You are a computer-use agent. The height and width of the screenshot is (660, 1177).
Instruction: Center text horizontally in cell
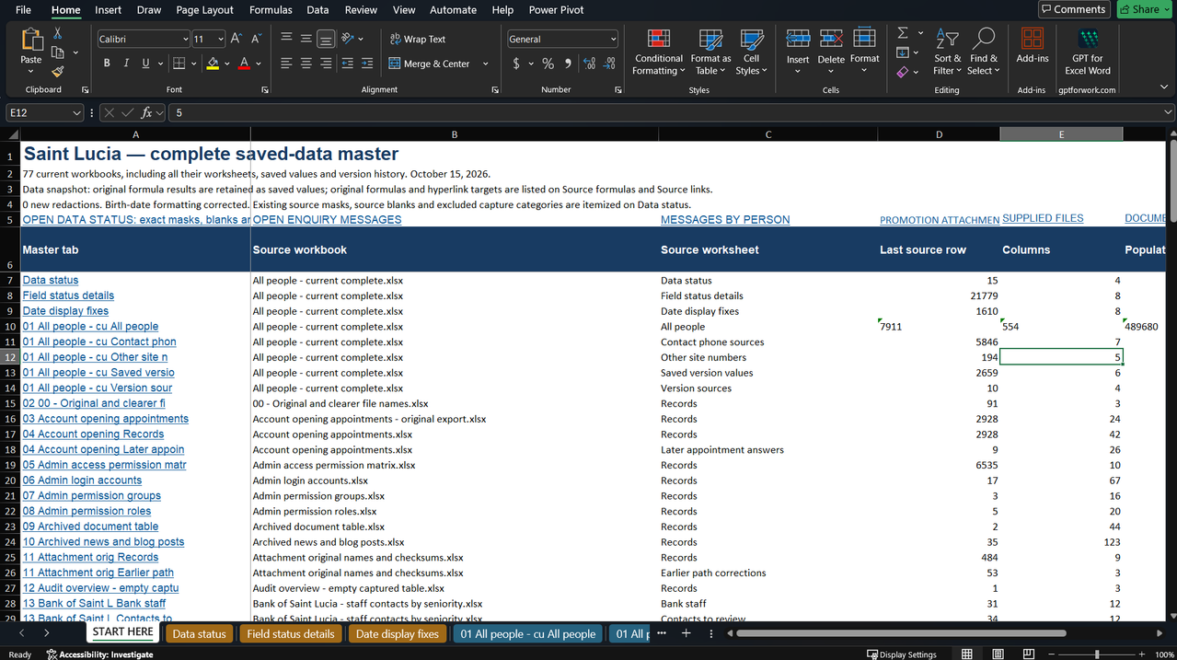(x=306, y=64)
